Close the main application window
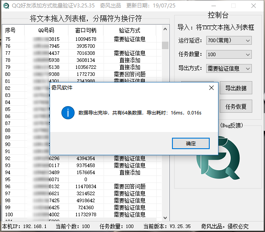 point(254,6)
